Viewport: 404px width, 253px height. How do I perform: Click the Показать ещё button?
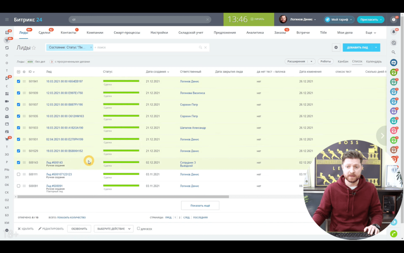coord(200,206)
